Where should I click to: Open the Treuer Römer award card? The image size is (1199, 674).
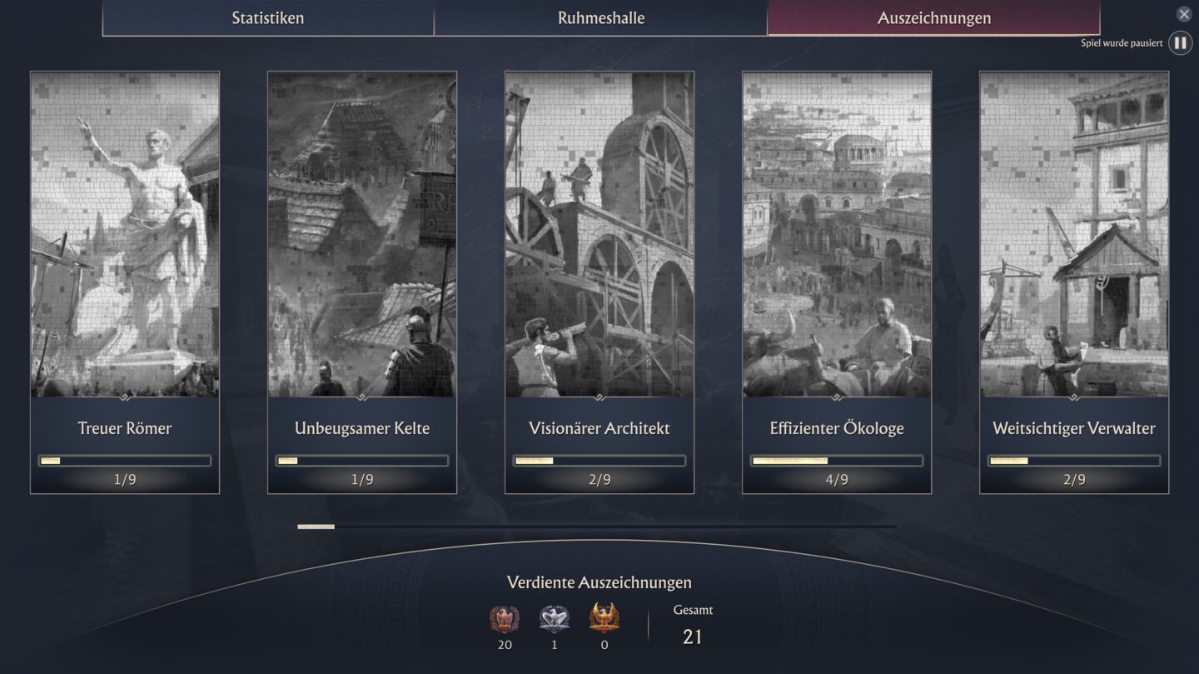(125, 282)
